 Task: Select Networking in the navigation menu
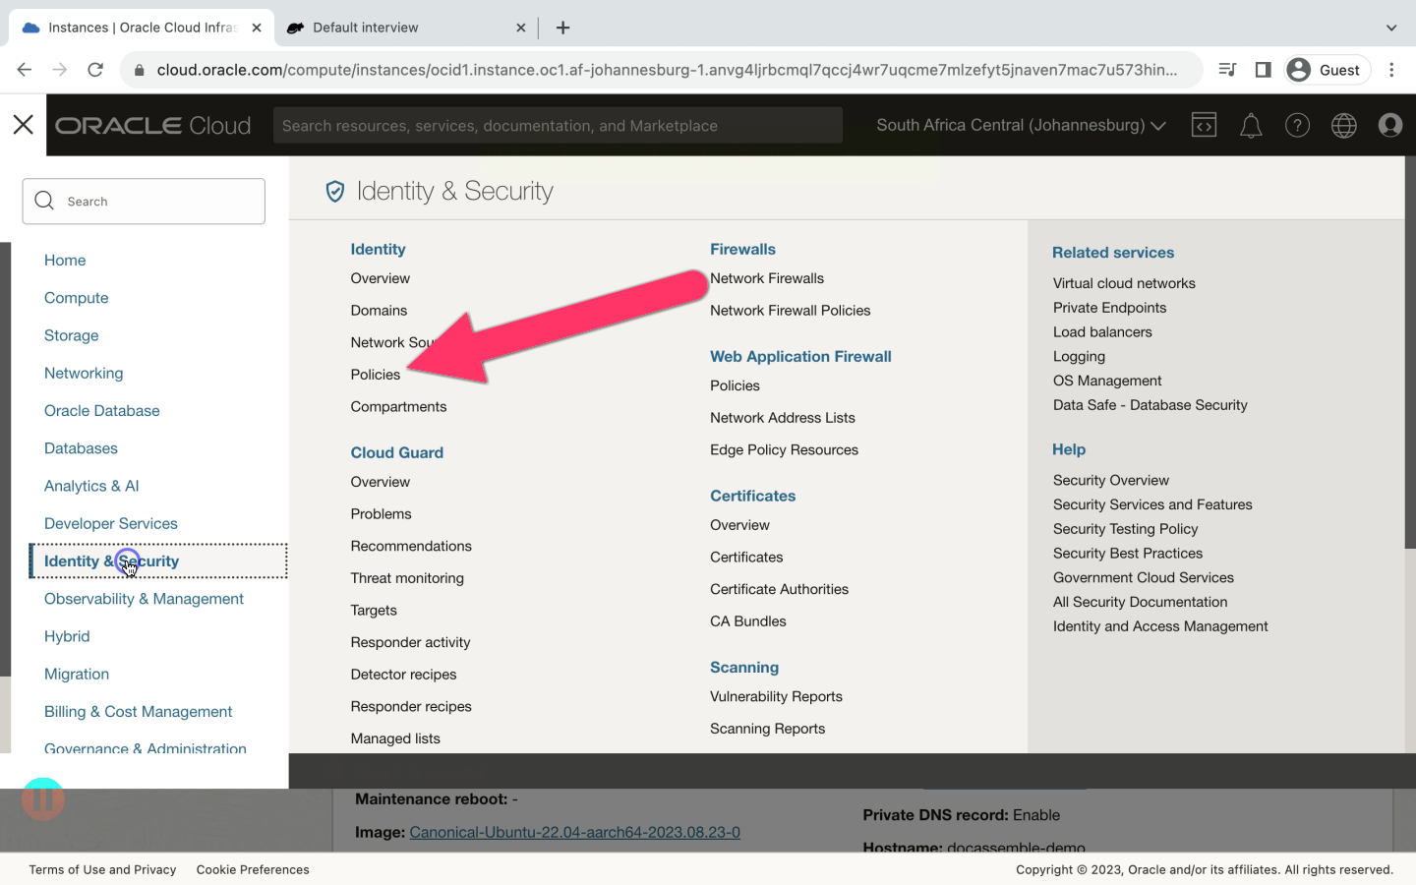[84, 374]
